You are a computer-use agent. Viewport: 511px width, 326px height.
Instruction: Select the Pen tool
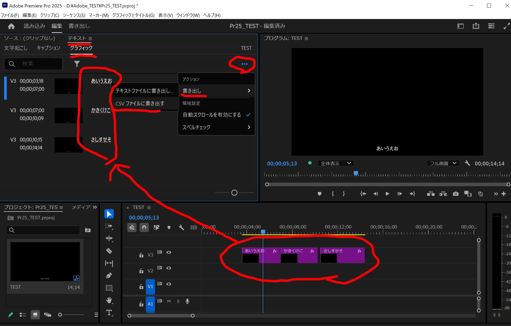[109, 276]
